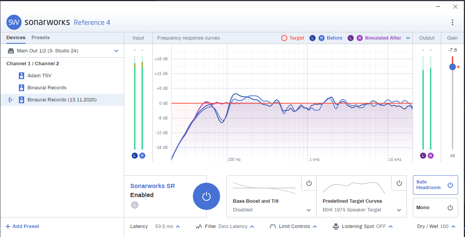Click the info icon under Sonarworks SR
This screenshot has height=237, width=465.
click(135, 205)
